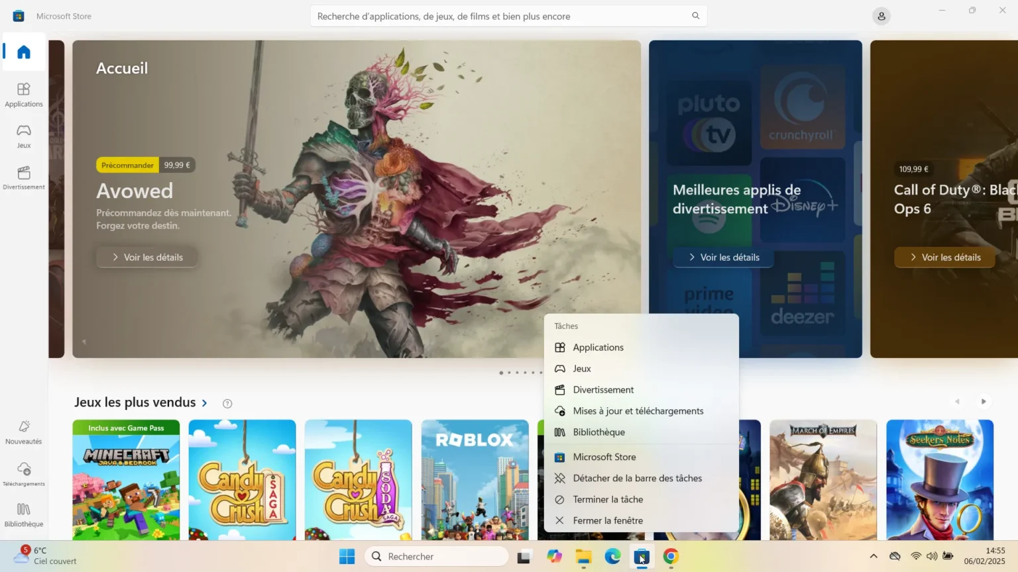This screenshot has width=1018, height=572.
Task: Expand Jeux les plus vendus chevron
Action: click(205, 403)
